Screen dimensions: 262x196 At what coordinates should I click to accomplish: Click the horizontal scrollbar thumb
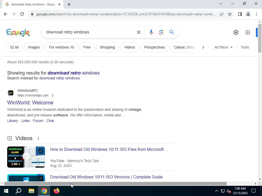pos(115,183)
